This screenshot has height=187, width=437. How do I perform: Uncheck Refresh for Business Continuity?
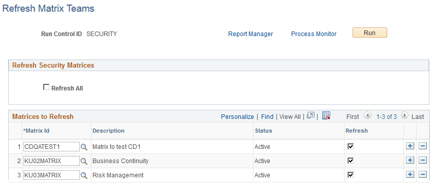tap(351, 161)
